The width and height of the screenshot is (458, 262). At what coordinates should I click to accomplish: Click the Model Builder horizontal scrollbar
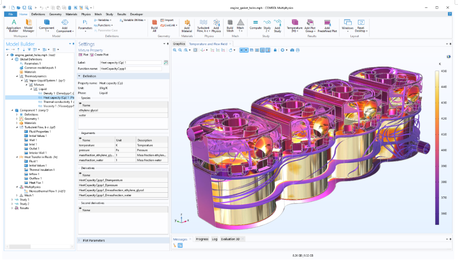21,246
